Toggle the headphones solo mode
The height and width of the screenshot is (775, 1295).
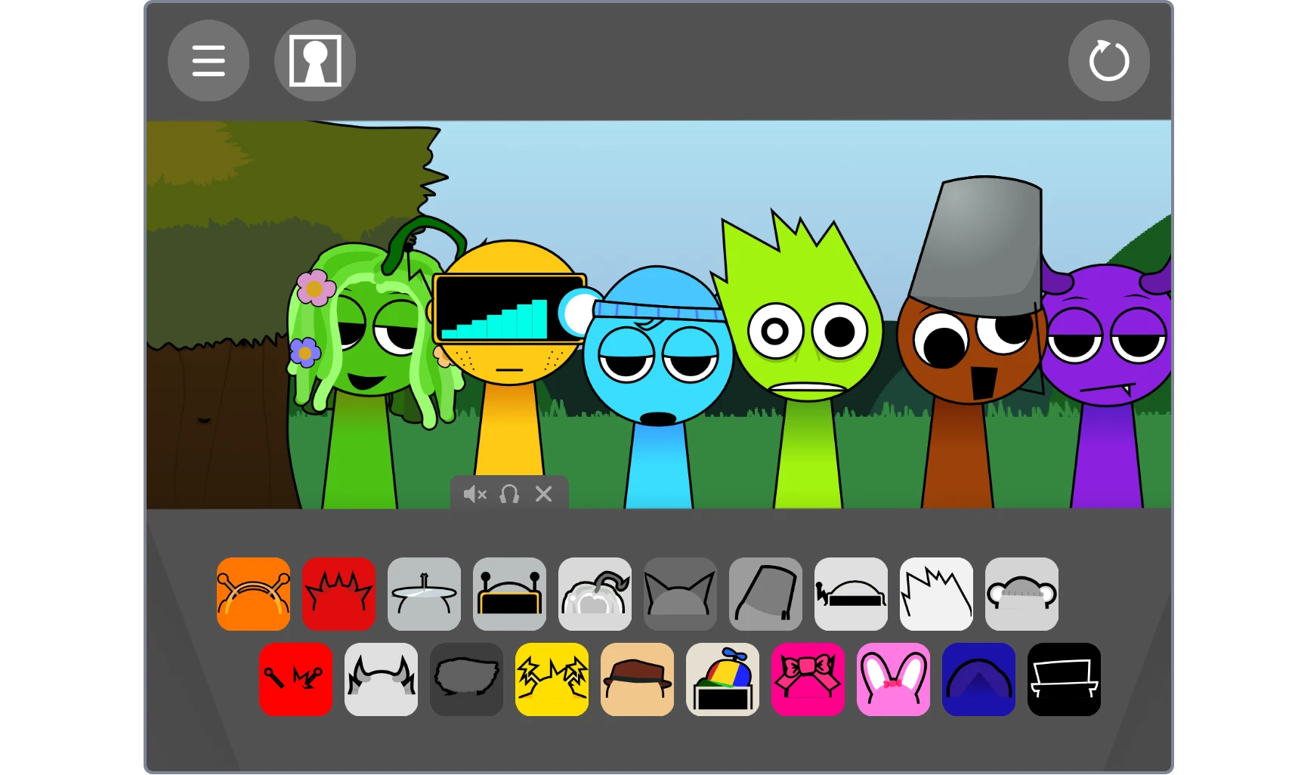click(x=509, y=494)
